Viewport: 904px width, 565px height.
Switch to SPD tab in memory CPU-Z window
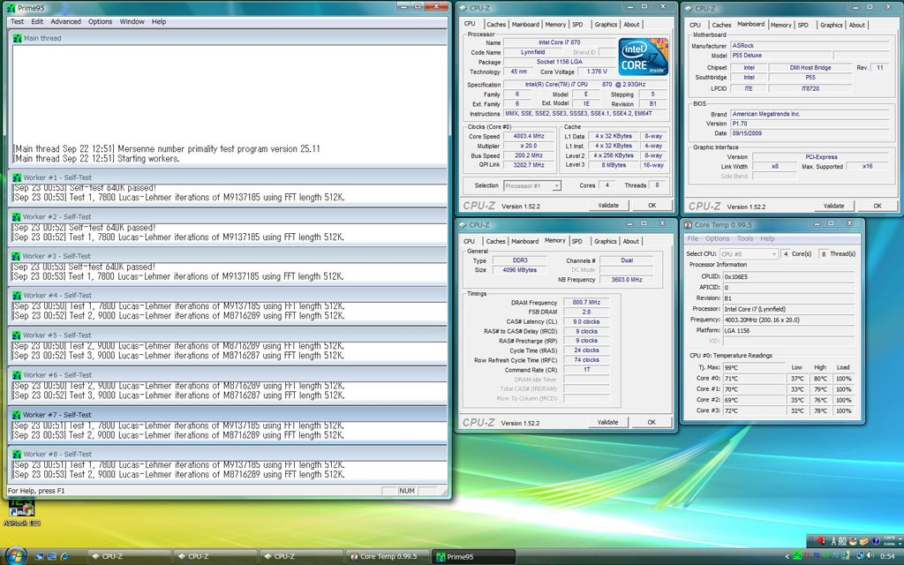pyautogui.click(x=576, y=242)
